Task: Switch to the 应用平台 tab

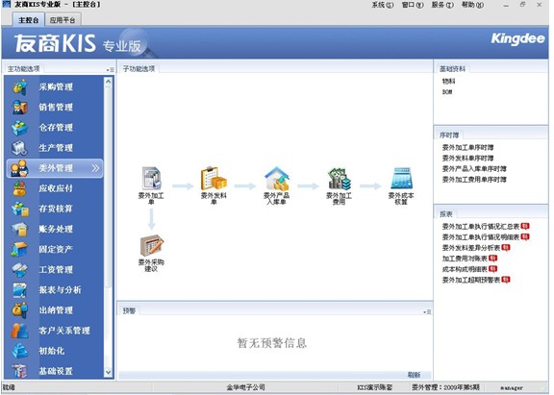Action: pos(63,20)
